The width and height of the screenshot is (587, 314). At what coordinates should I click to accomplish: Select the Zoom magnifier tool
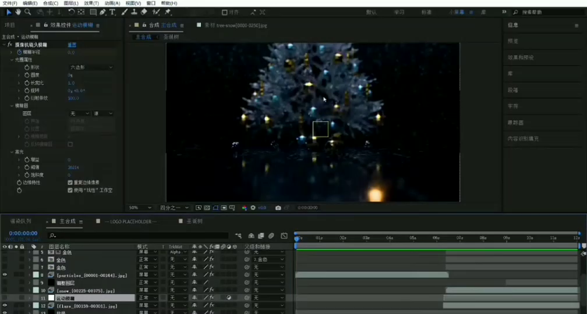28,12
